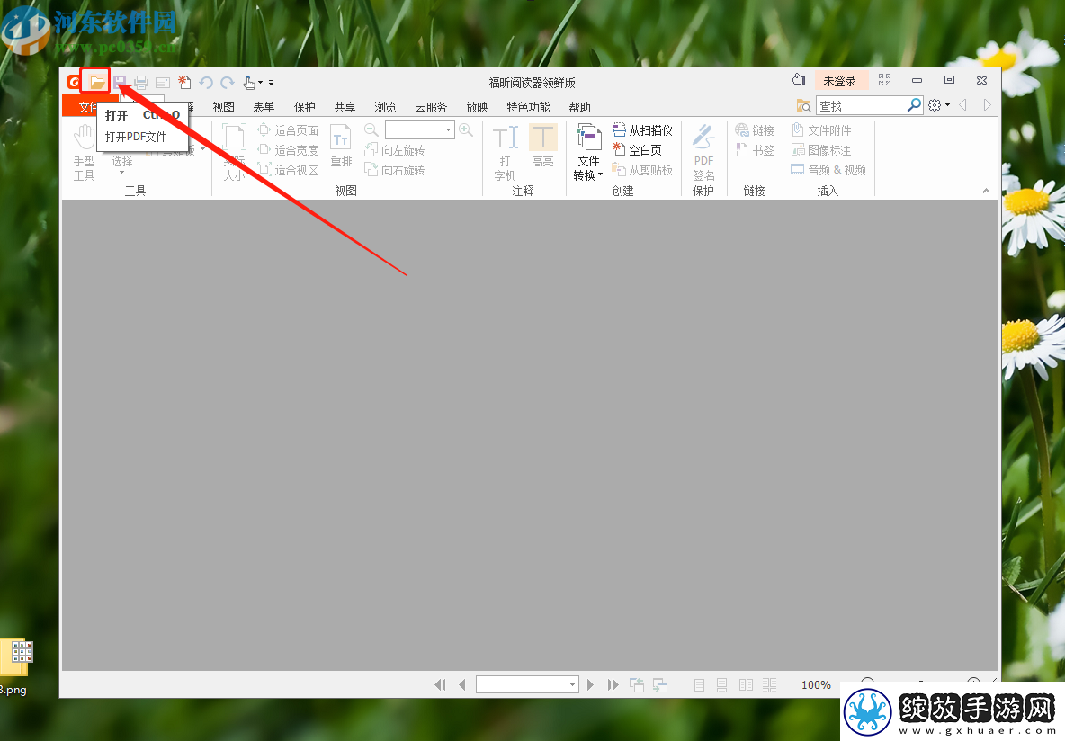Click 向右旋转 rotate right
1065x741 pixels.
tap(395, 170)
